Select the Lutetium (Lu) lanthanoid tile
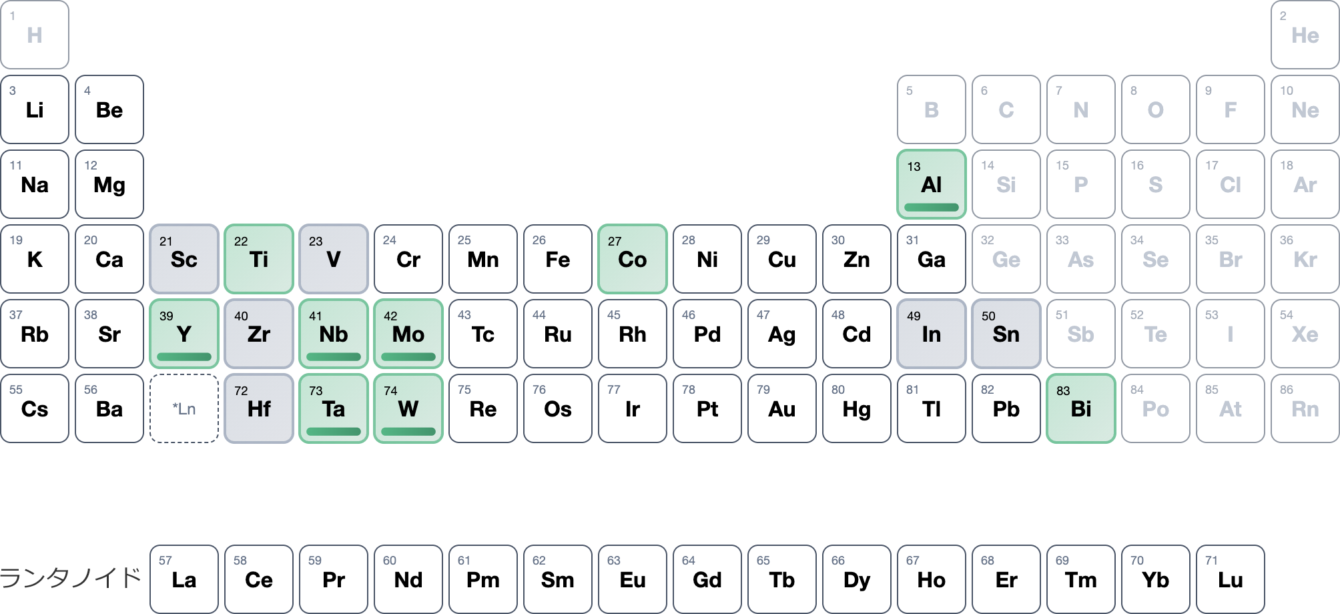This screenshot has height=614, width=1340. 1230,579
